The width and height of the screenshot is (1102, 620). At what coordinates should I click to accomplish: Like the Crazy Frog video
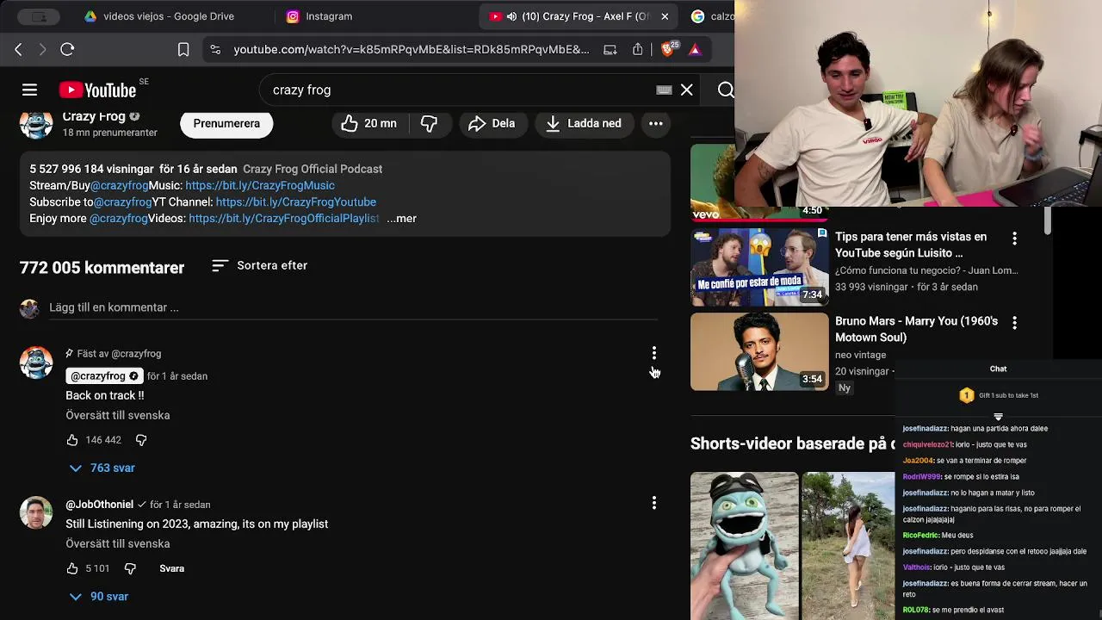point(368,123)
